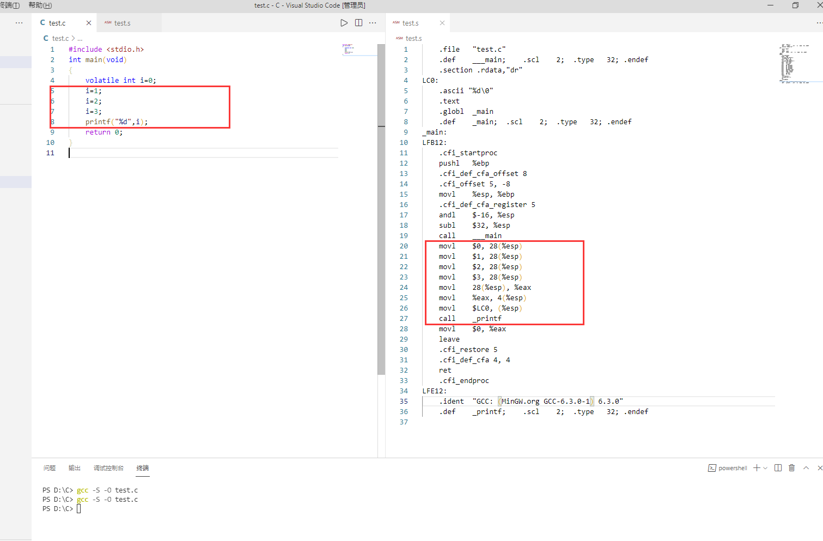Click 'LFE12:' label in test.s
823x541 pixels.
coord(434,391)
